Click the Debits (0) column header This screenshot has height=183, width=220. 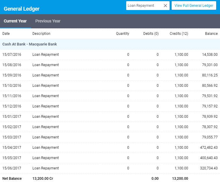(x=151, y=34)
